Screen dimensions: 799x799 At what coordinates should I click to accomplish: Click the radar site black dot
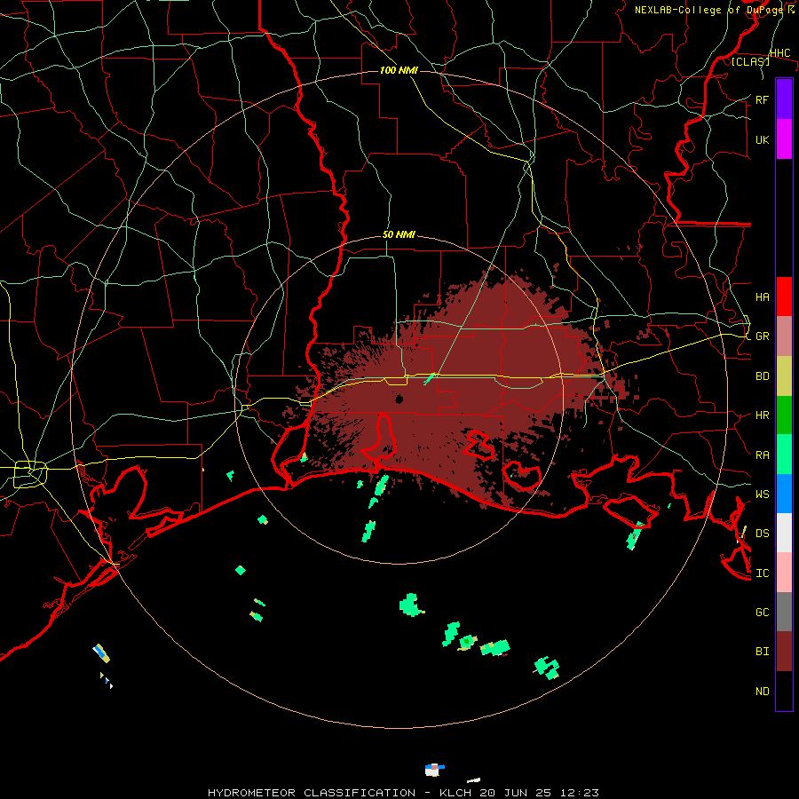[399, 399]
